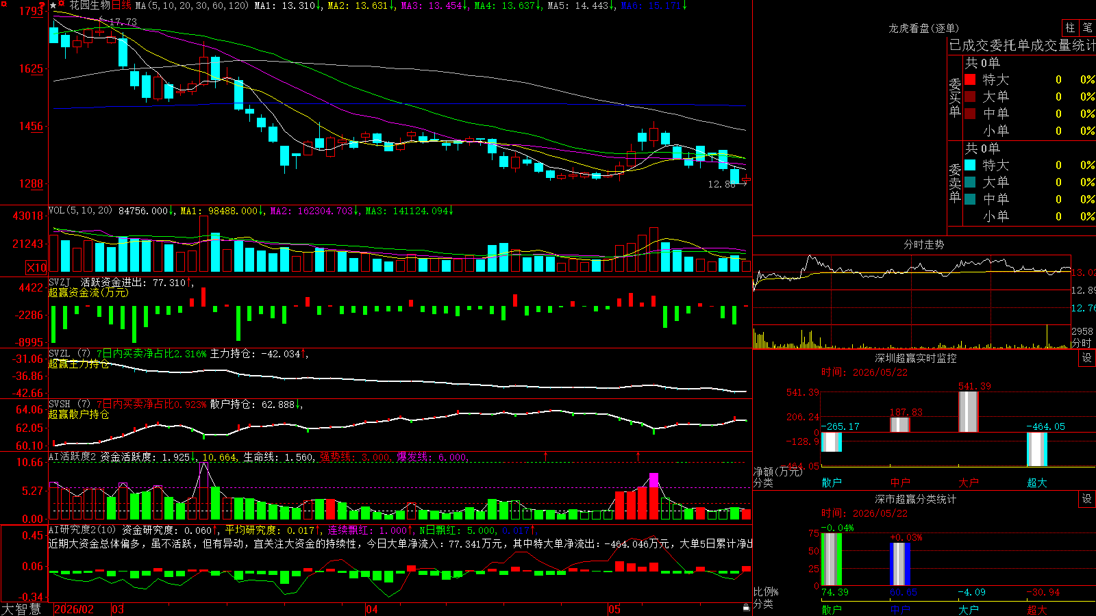The height and width of the screenshot is (616, 1096).
Task: Click the cyan 特大 sell-order color swatch
Action: (x=970, y=165)
